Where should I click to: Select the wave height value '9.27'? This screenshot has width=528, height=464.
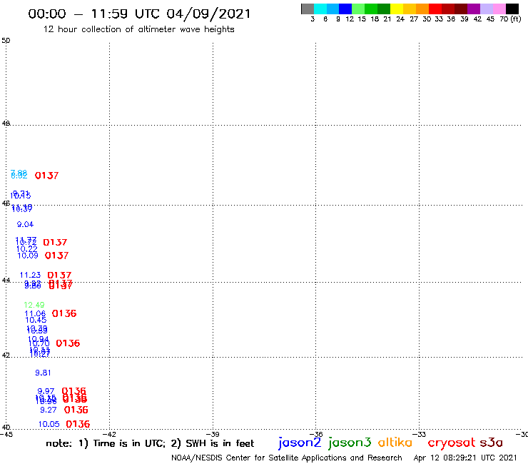click(x=49, y=410)
